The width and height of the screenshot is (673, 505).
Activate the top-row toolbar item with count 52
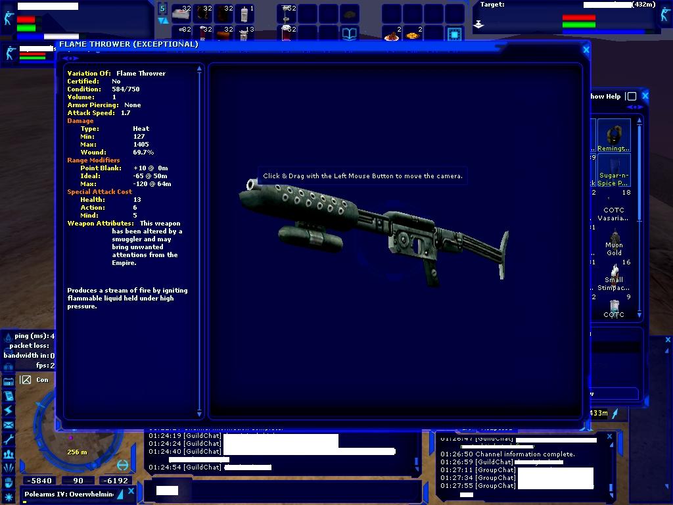287,14
